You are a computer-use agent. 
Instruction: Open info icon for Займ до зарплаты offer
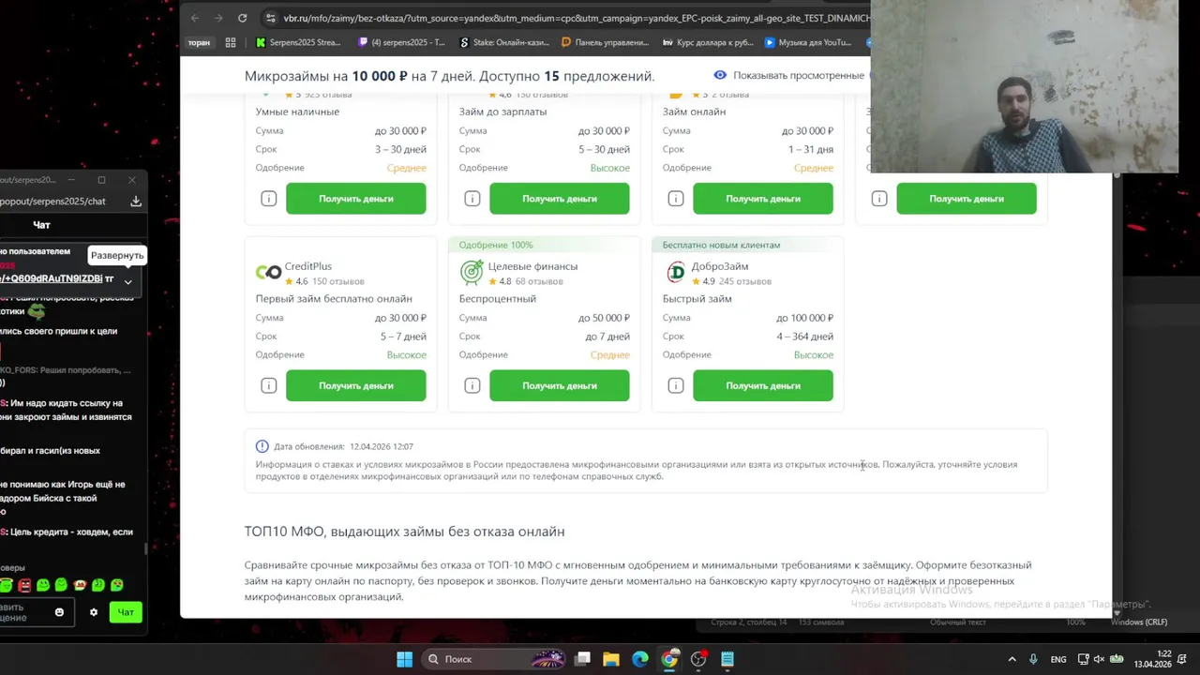tap(472, 199)
